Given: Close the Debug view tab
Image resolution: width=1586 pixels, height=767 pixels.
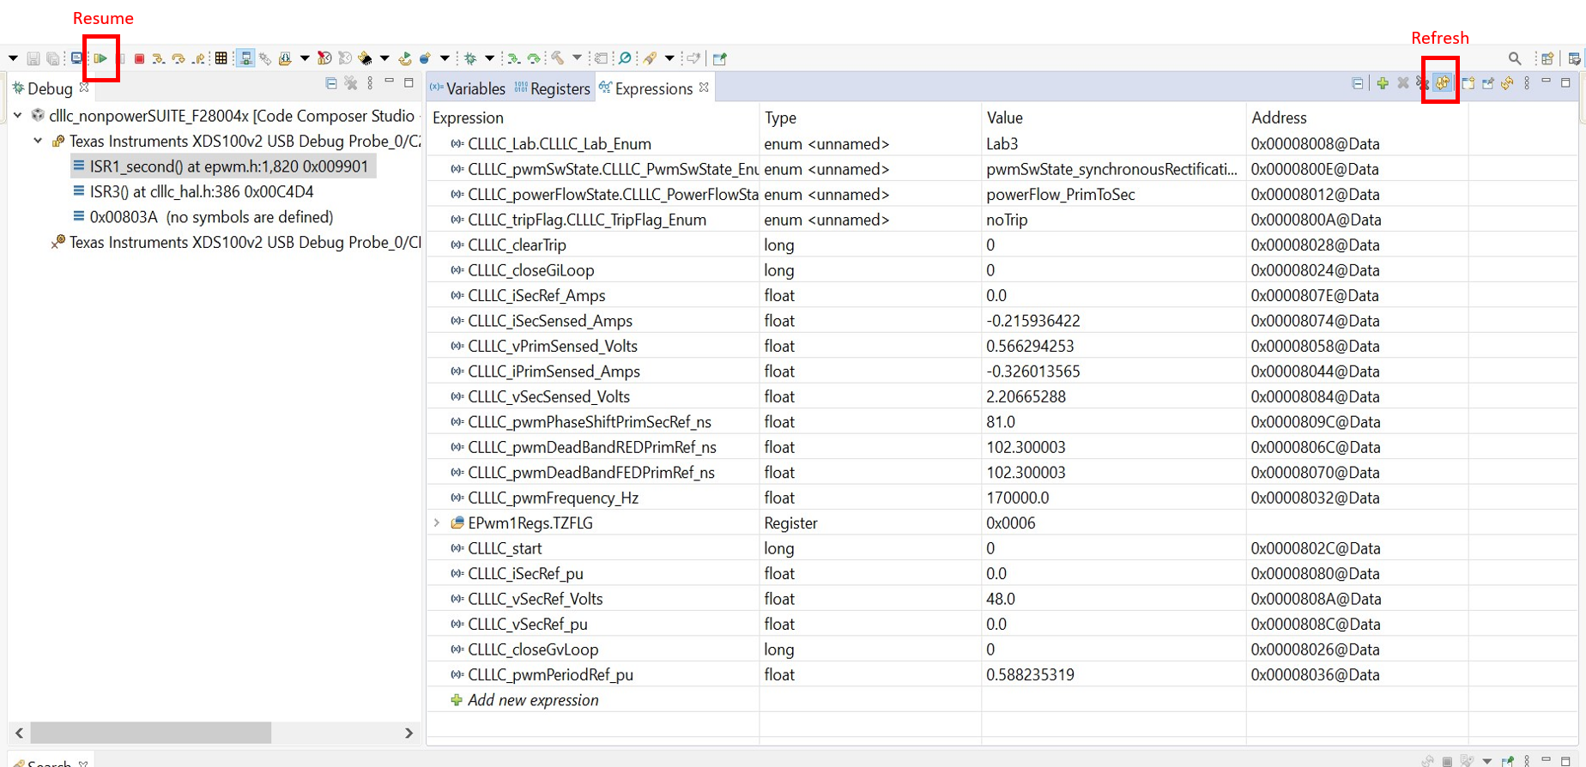Looking at the screenshot, I should 84,87.
